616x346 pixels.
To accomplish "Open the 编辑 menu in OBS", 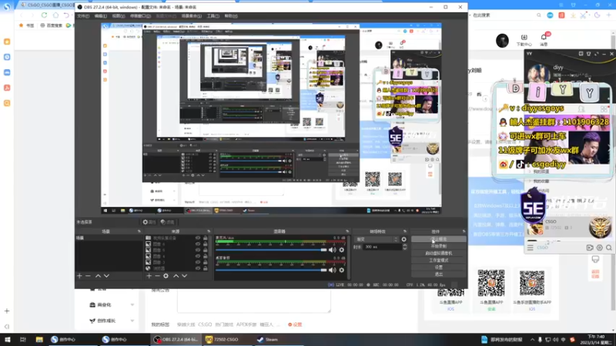I will [101, 16].
